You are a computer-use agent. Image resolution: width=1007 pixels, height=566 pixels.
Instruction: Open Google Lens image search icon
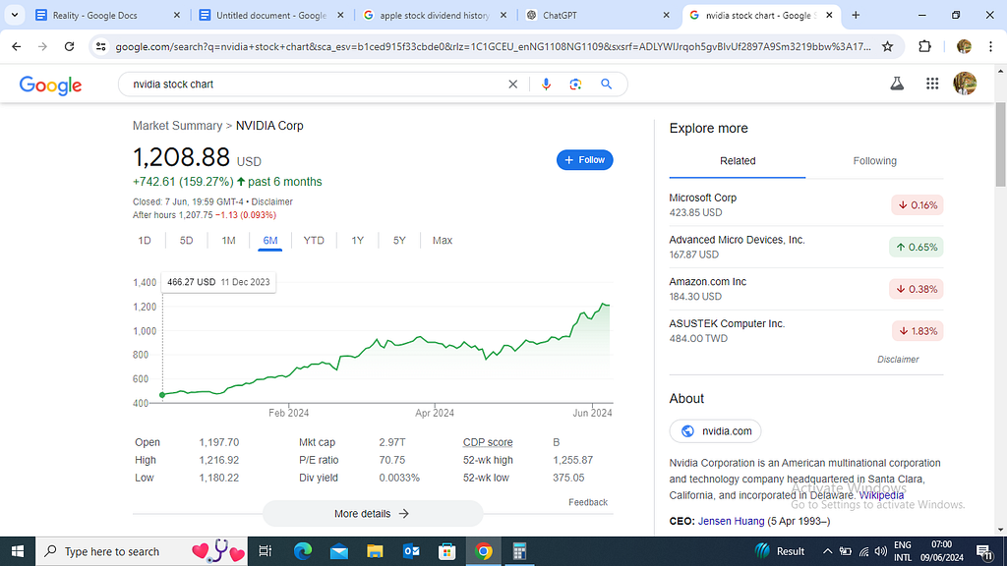pos(575,85)
